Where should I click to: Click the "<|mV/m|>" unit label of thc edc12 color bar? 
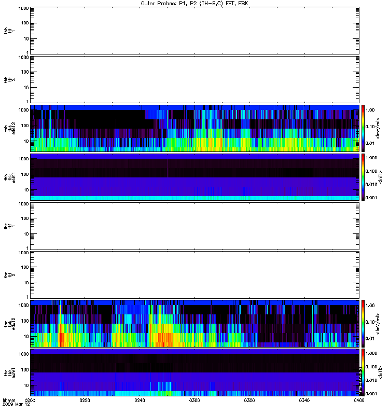coord(378,324)
